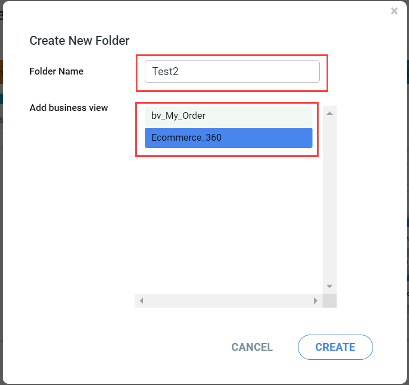The height and width of the screenshot is (385, 409).
Task: Click the scroll right arrow
Action: [316, 300]
